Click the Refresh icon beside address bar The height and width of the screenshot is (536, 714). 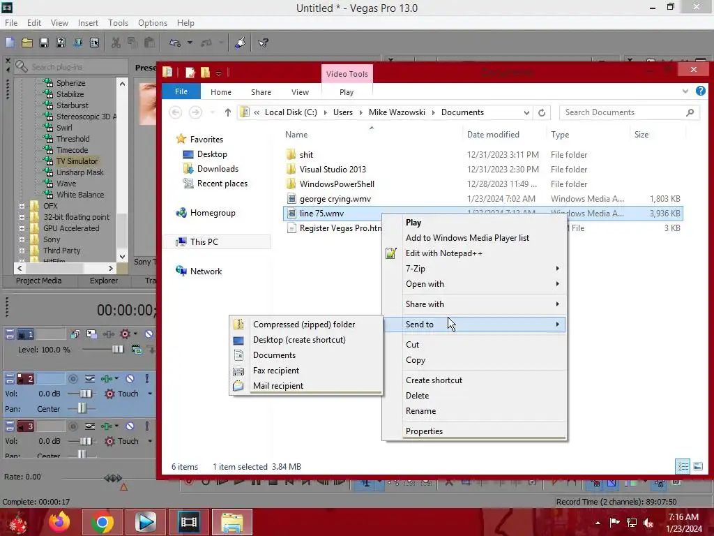[542, 112]
